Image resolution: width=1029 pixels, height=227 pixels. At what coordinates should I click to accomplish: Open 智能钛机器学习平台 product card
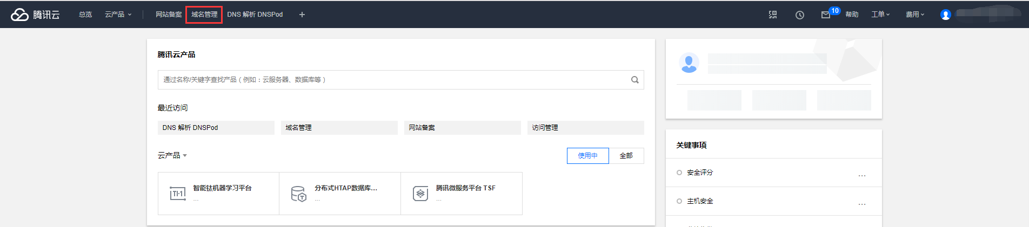[x=218, y=194]
